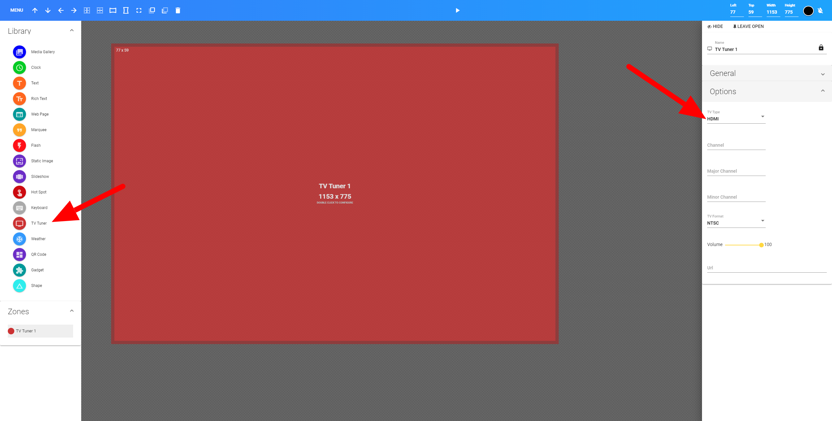Click the Url input field
Image resolution: width=832 pixels, height=421 pixels.
coord(767,268)
